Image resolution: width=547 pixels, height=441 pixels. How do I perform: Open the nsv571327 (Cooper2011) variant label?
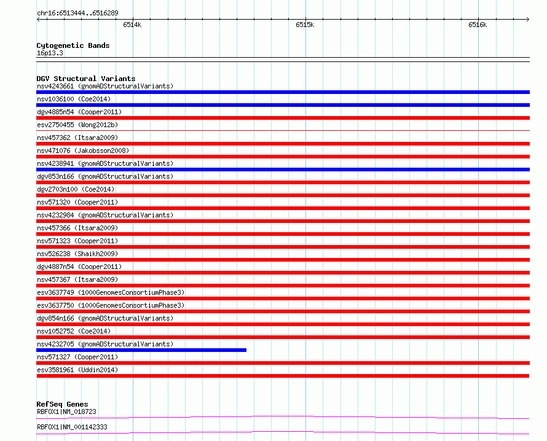point(77,357)
